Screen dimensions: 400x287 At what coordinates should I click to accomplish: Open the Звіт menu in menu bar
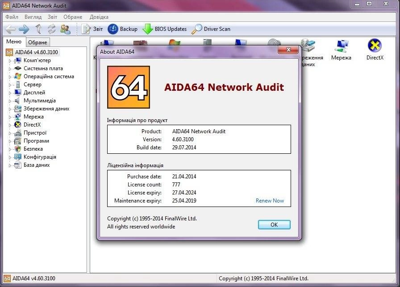53,17
